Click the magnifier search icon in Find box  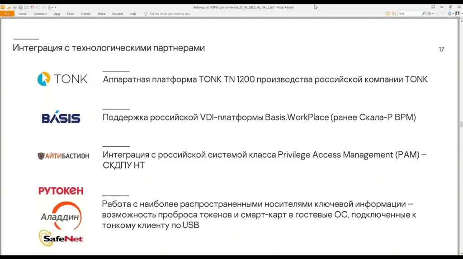[424, 13]
